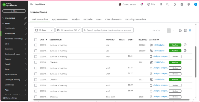200x102 pixels.
Task: Click the transactions search field
Action: 108,30
